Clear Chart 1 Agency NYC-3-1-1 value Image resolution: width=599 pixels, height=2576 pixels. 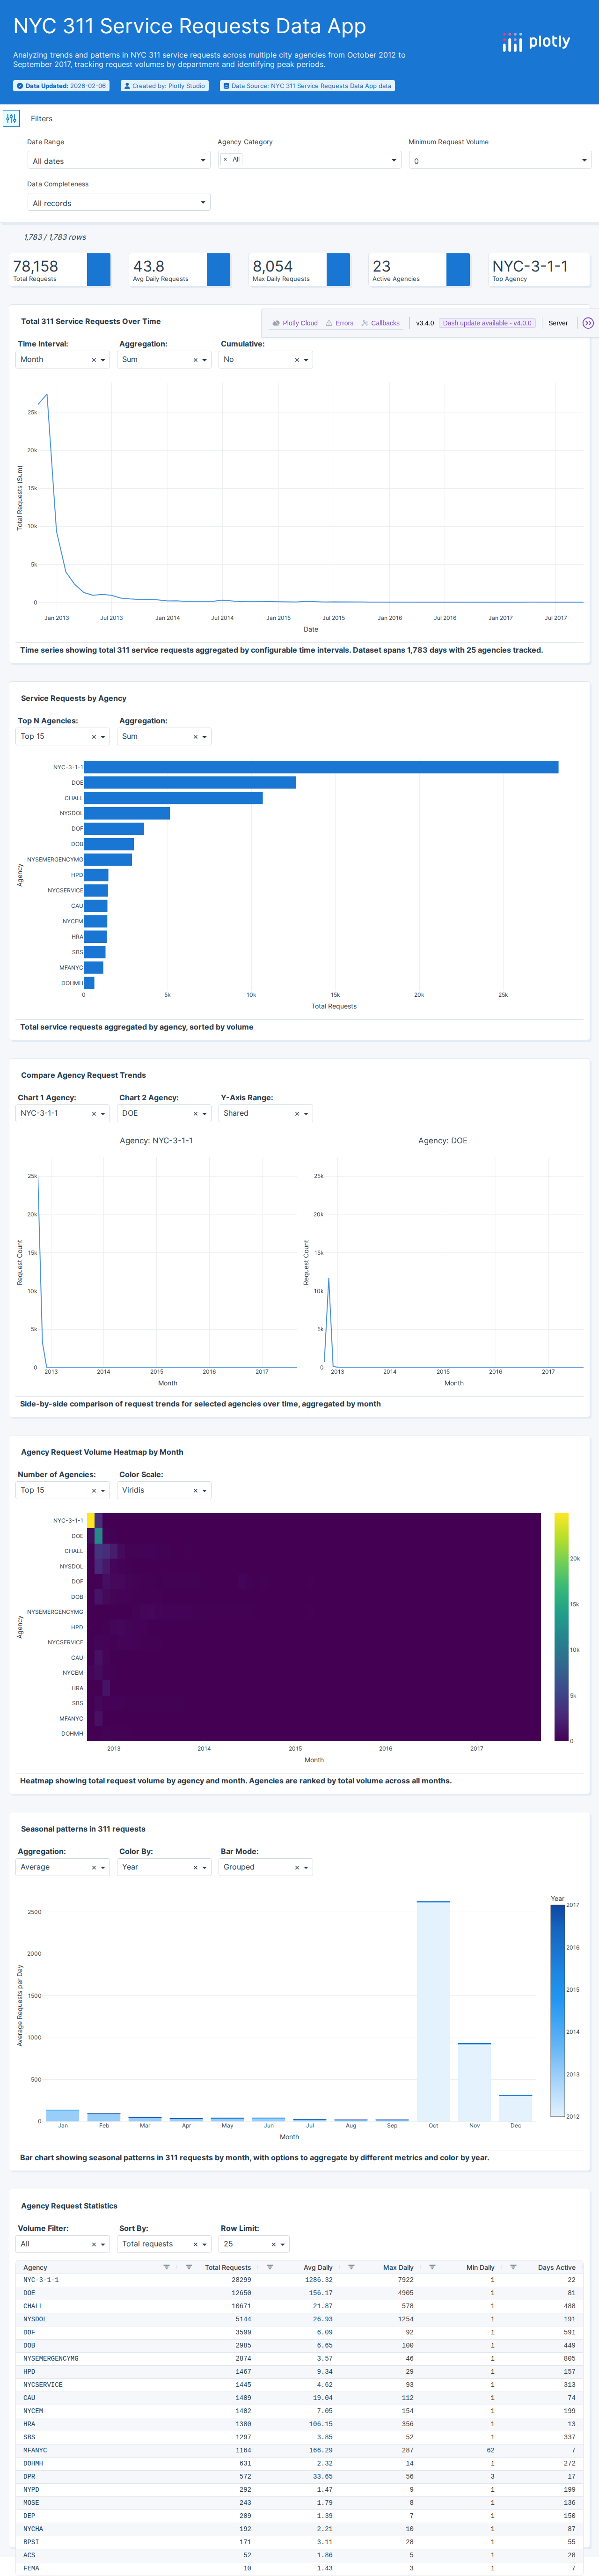(x=94, y=1114)
